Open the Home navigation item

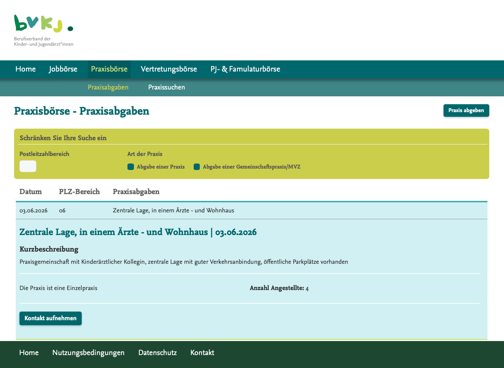pos(26,69)
